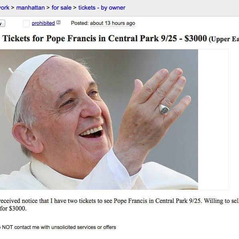Click the $3000 price in the title
This screenshot has width=239, height=239.
196,38
